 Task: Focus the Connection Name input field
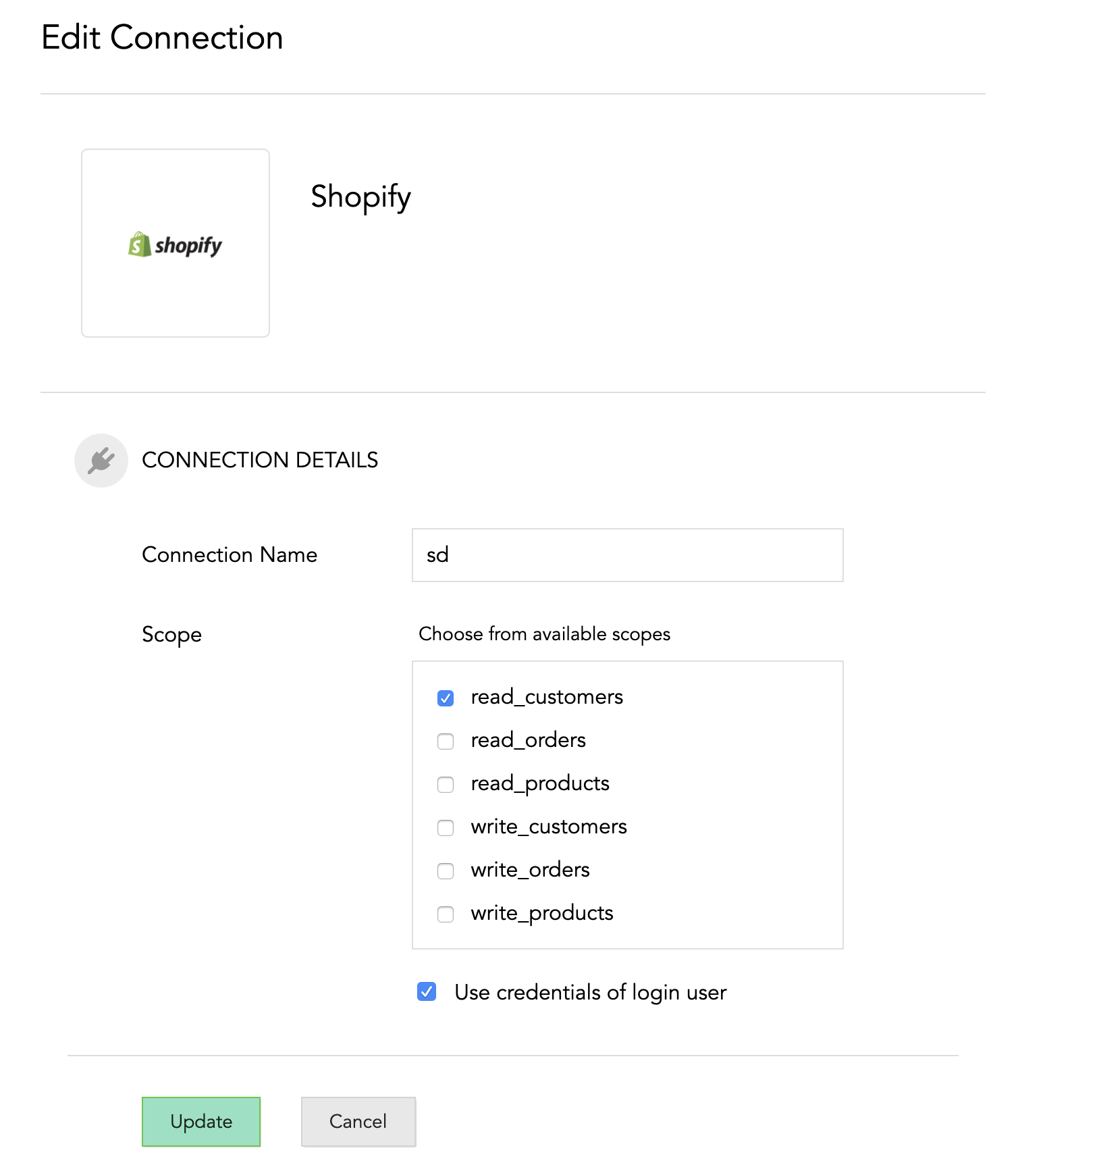(627, 555)
